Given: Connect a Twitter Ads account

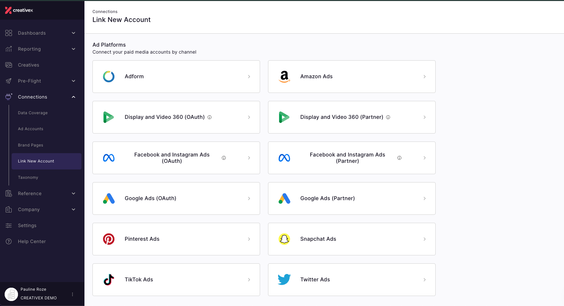Looking at the screenshot, I should coord(352,280).
